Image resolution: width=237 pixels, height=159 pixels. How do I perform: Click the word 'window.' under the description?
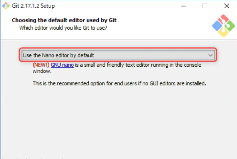click(x=42, y=71)
